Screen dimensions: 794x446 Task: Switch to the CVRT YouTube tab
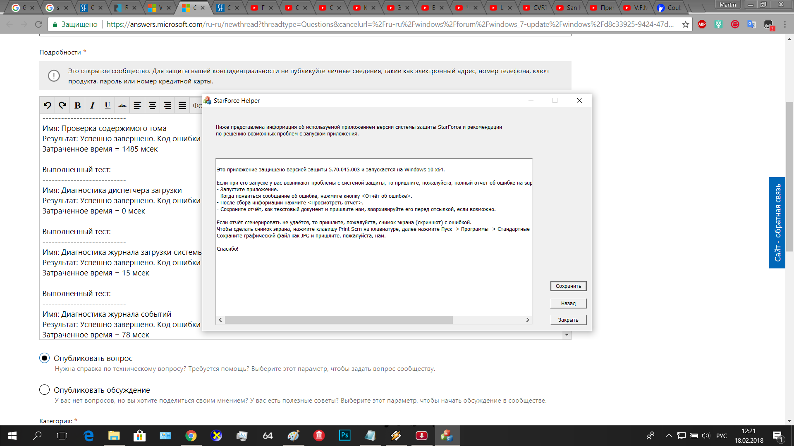click(x=536, y=7)
